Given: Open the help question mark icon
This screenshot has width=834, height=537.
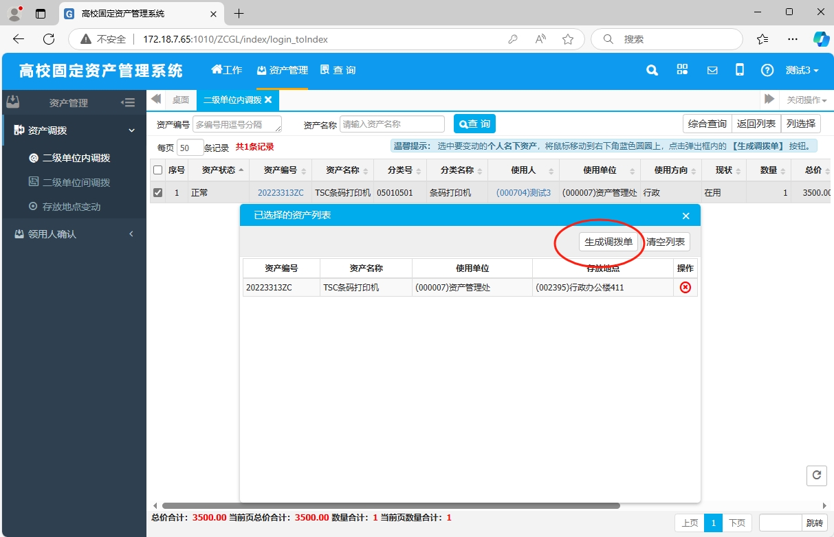Looking at the screenshot, I should pyautogui.click(x=767, y=70).
